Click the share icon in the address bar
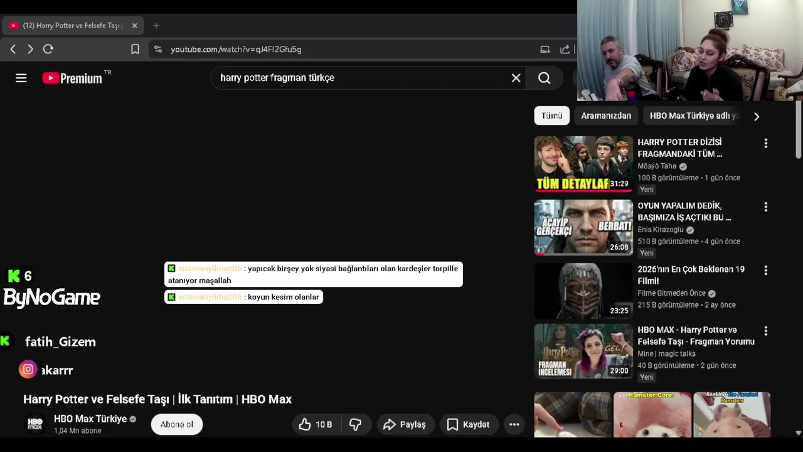This screenshot has height=452, width=803. tap(565, 49)
